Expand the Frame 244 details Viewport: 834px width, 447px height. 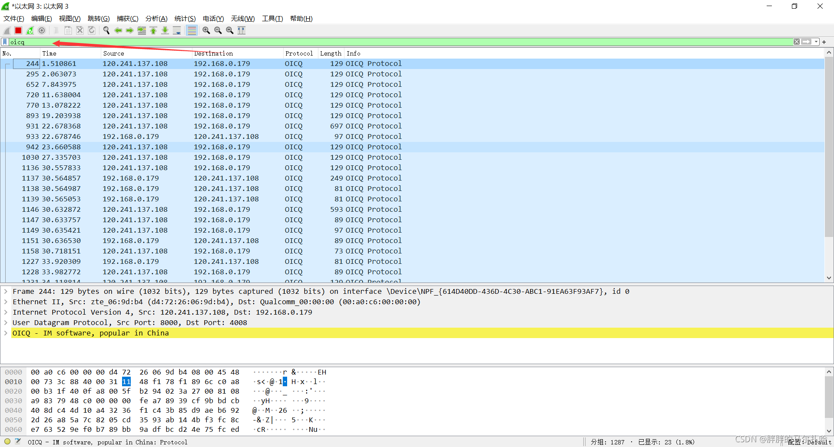6,292
